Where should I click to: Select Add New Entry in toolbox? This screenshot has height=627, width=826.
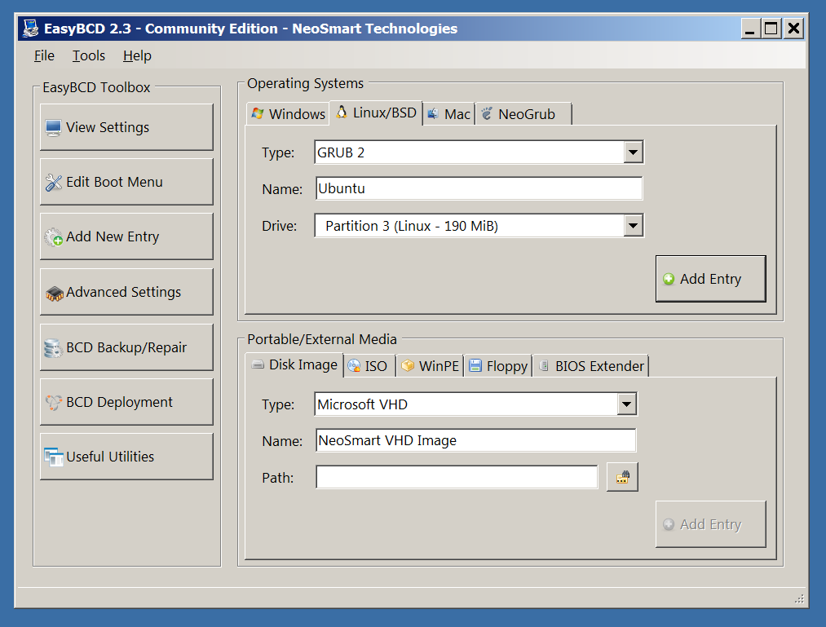point(126,236)
